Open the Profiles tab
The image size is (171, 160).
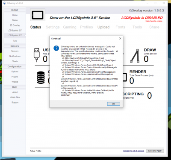pos(86,27)
